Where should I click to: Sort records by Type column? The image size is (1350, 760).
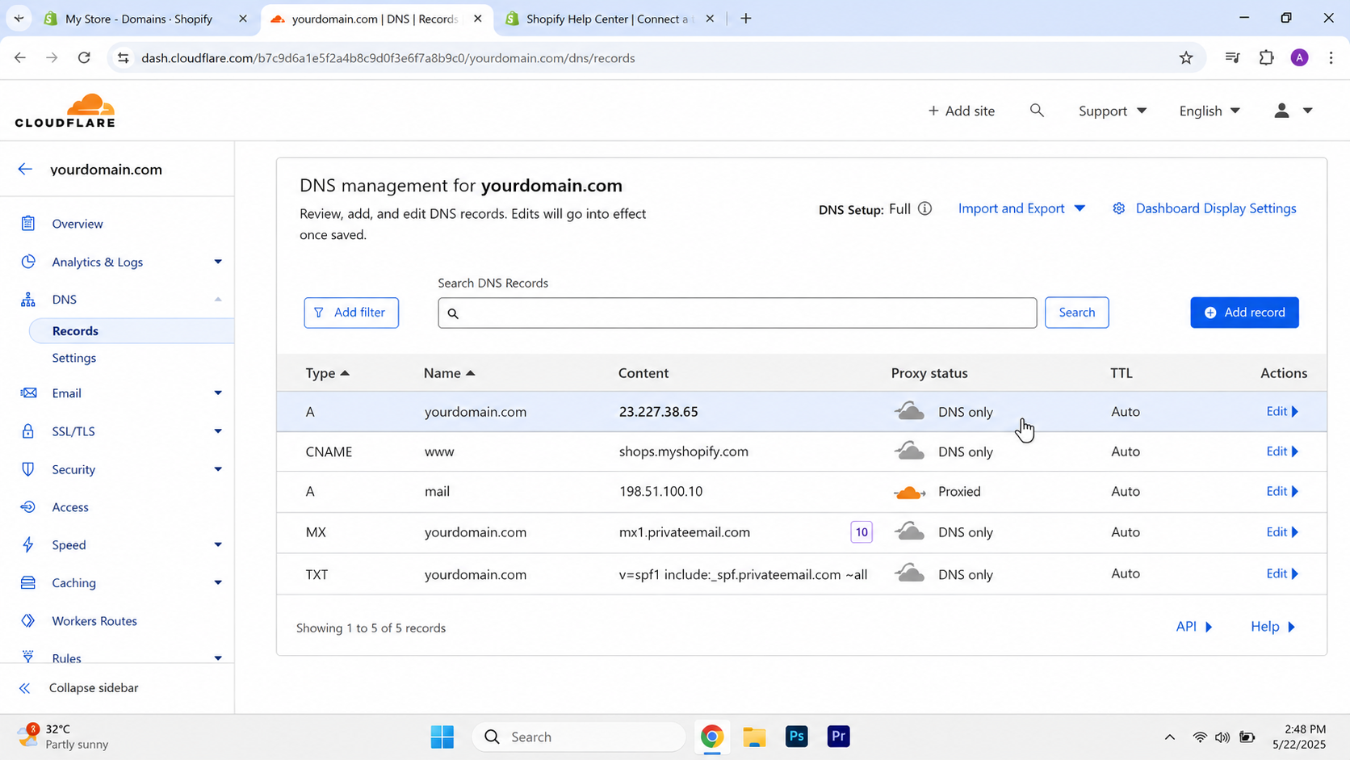(327, 373)
